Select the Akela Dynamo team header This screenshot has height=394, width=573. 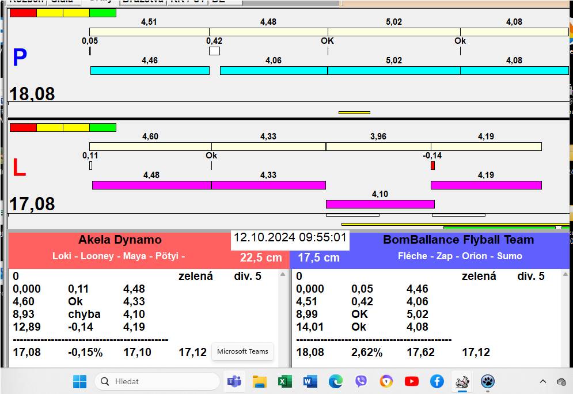[x=120, y=240]
